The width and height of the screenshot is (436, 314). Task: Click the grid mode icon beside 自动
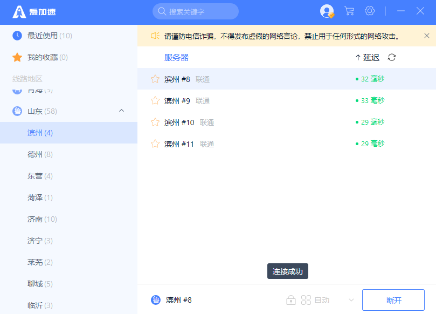pos(306,300)
